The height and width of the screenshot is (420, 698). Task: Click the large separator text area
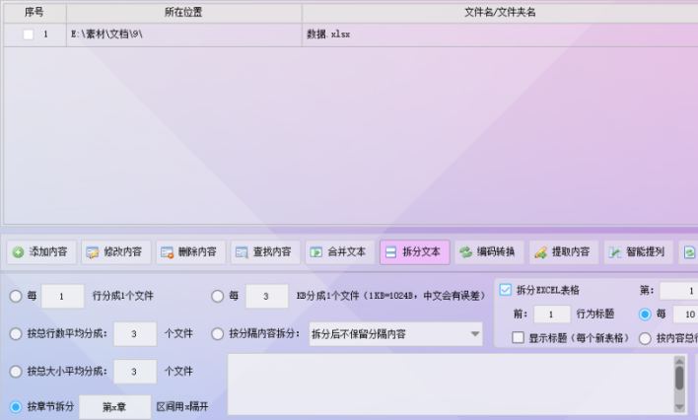[451, 385]
